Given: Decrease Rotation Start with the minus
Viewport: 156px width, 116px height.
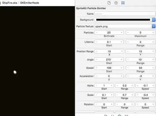Looking at the screenshot, I should click(x=96, y=104).
